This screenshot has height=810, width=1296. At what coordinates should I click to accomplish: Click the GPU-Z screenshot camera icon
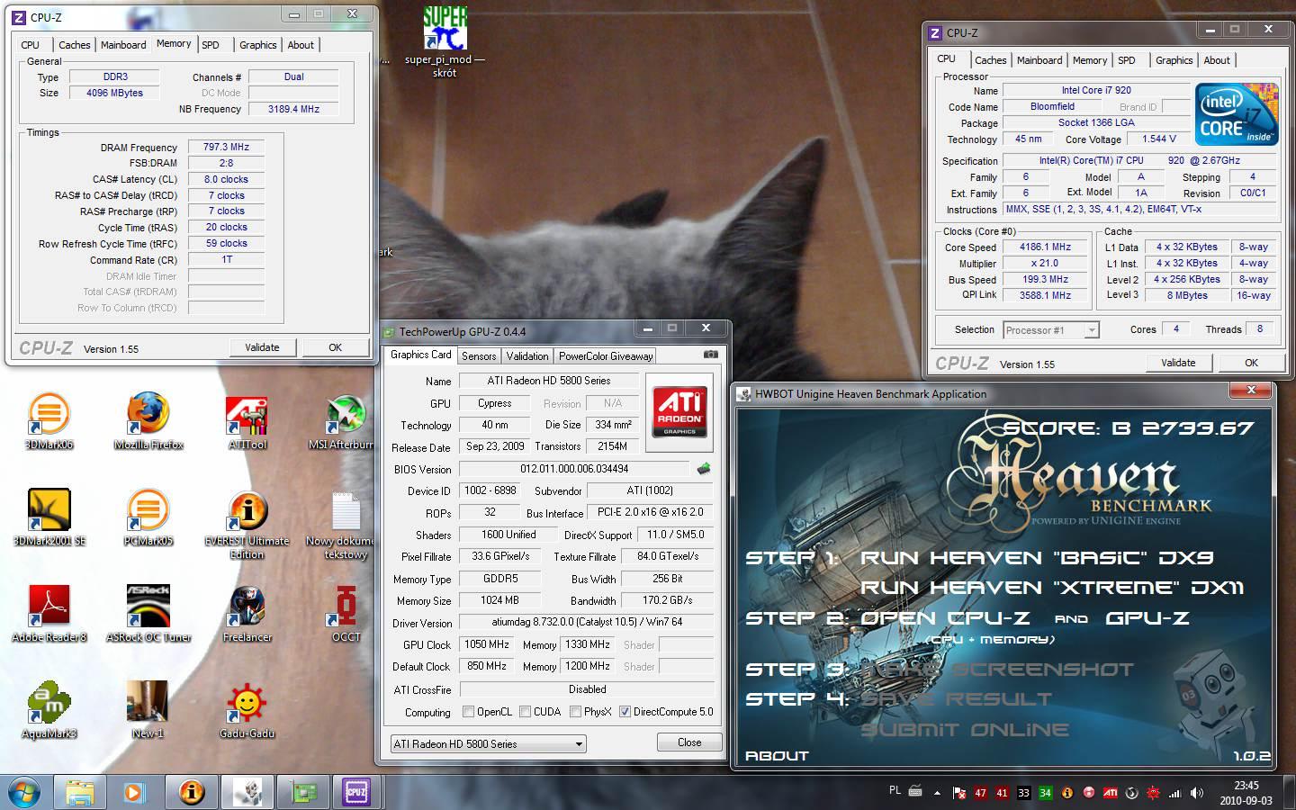pos(711,355)
